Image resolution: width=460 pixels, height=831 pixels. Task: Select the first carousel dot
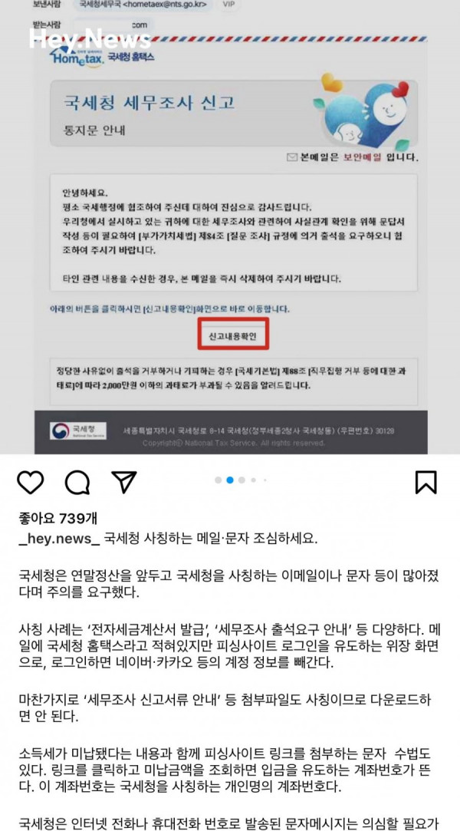point(218,480)
